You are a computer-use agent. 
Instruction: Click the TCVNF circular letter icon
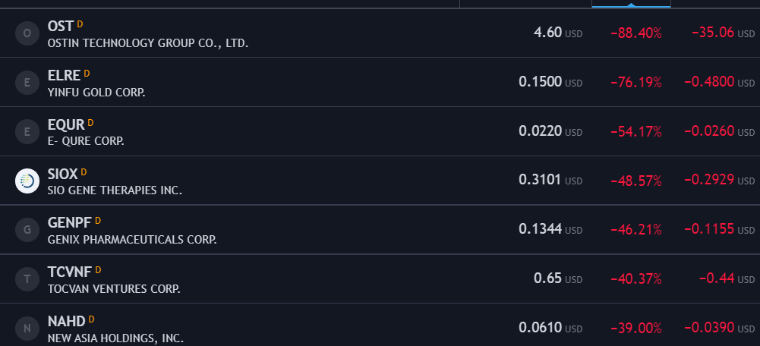[x=27, y=279]
